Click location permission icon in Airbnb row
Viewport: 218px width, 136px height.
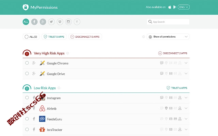point(166,108)
